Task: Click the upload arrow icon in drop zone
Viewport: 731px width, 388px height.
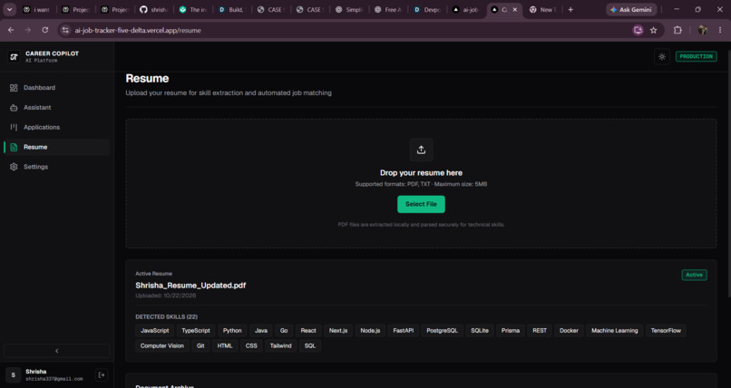Action: point(421,150)
